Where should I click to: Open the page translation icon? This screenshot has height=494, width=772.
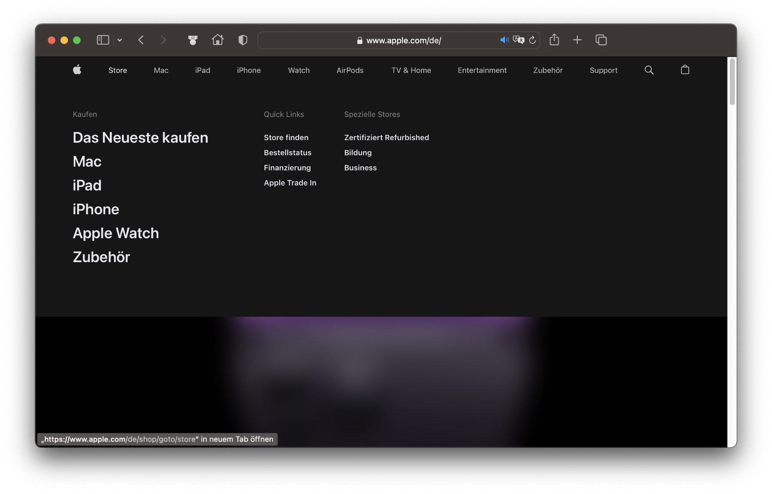pyautogui.click(x=519, y=40)
